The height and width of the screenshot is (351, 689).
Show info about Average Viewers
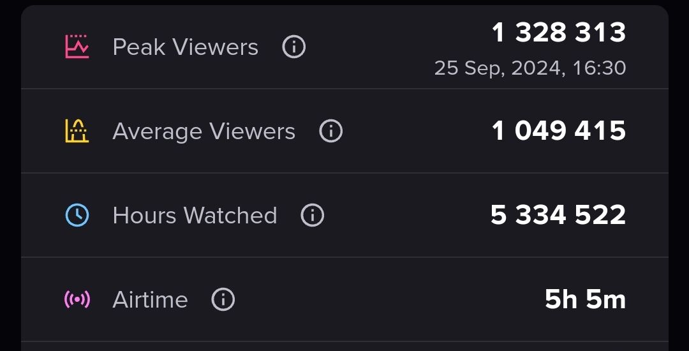pos(330,131)
